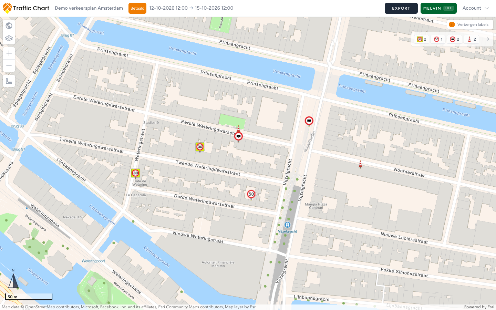This screenshot has width=496, height=310.
Task: Select the 50 sign on Derde Weteringdwarsstraat
Action: click(251, 194)
